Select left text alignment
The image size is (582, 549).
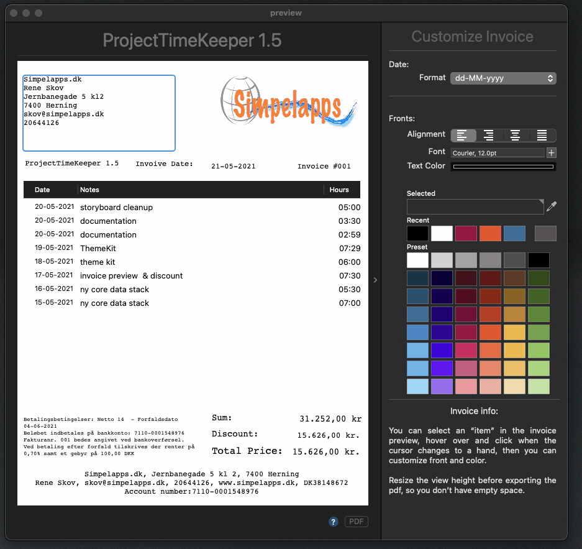click(463, 135)
